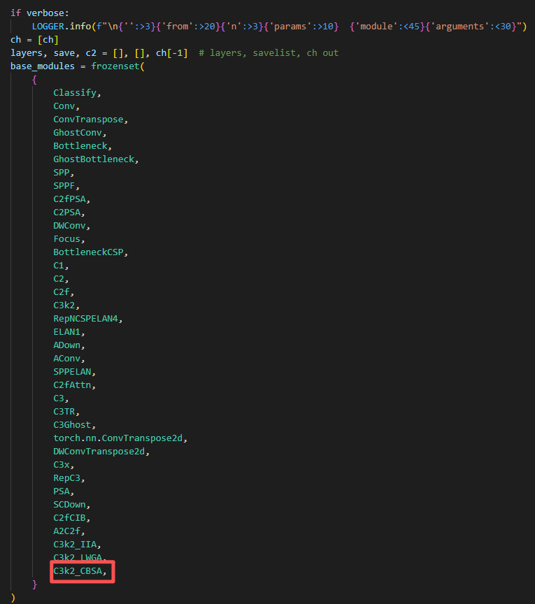Click the highlighted C3k2_CBSA entry

click(x=81, y=570)
